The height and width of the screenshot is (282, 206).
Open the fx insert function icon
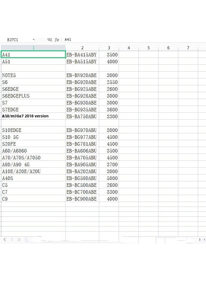[x=57, y=40]
